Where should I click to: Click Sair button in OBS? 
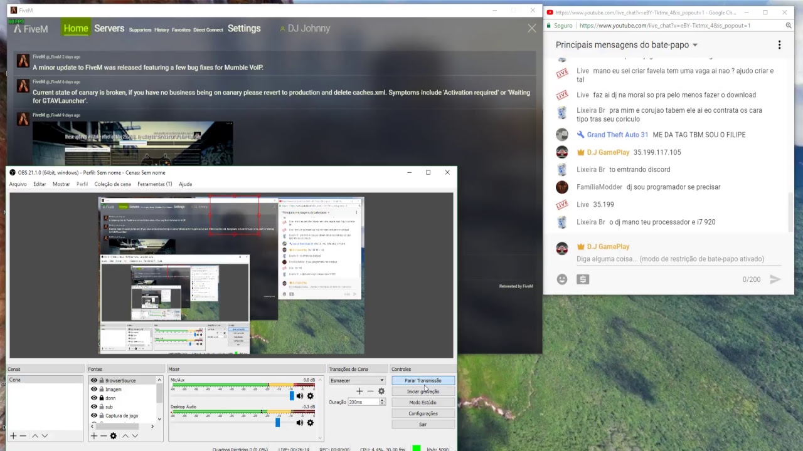[x=423, y=424]
